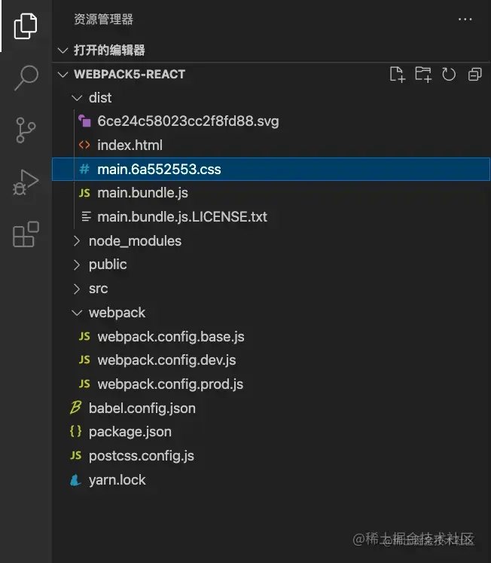Collapse the 打开的编辑器 section

point(63,50)
